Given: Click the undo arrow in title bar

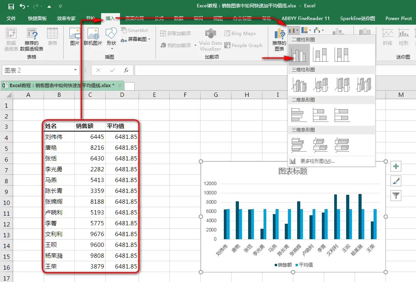Looking at the screenshot, I should [22, 6].
